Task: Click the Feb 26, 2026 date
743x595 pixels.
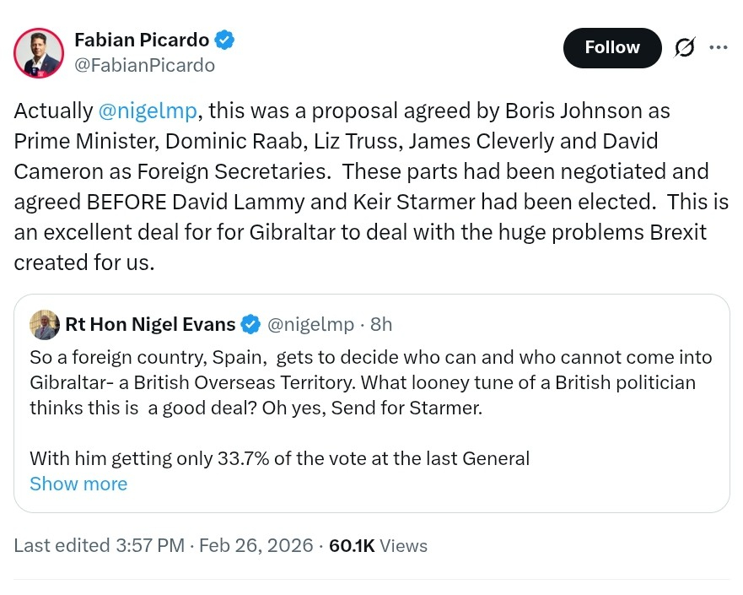Action: (256, 546)
